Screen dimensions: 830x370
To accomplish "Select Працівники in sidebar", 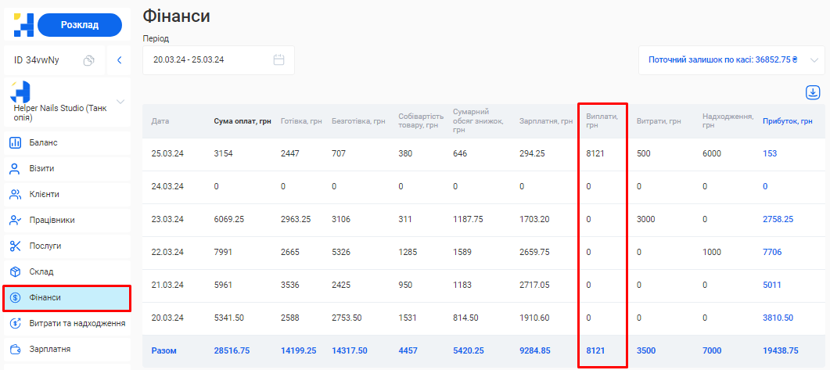I will [x=52, y=220].
